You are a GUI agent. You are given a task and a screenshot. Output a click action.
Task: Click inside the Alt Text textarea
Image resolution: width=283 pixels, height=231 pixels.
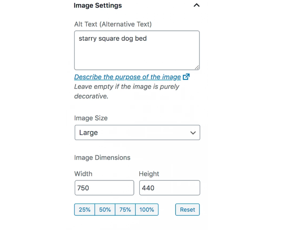click(x=137, y=50)
